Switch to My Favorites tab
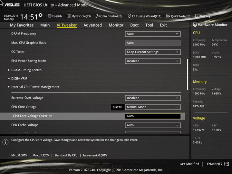232x174 pixels. [22, 25]
